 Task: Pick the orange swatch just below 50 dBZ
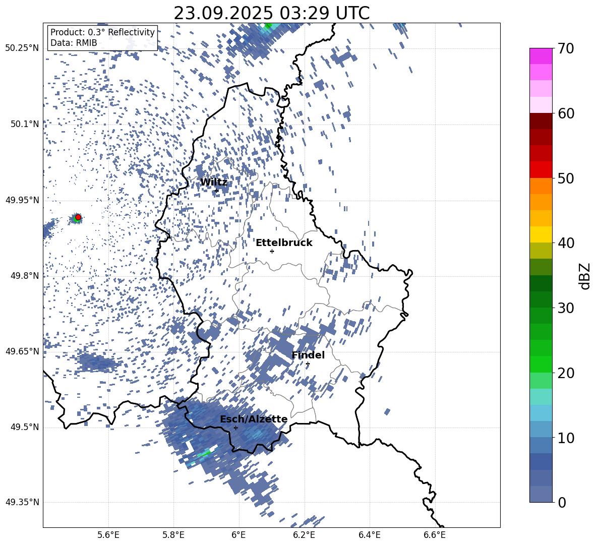541,186
